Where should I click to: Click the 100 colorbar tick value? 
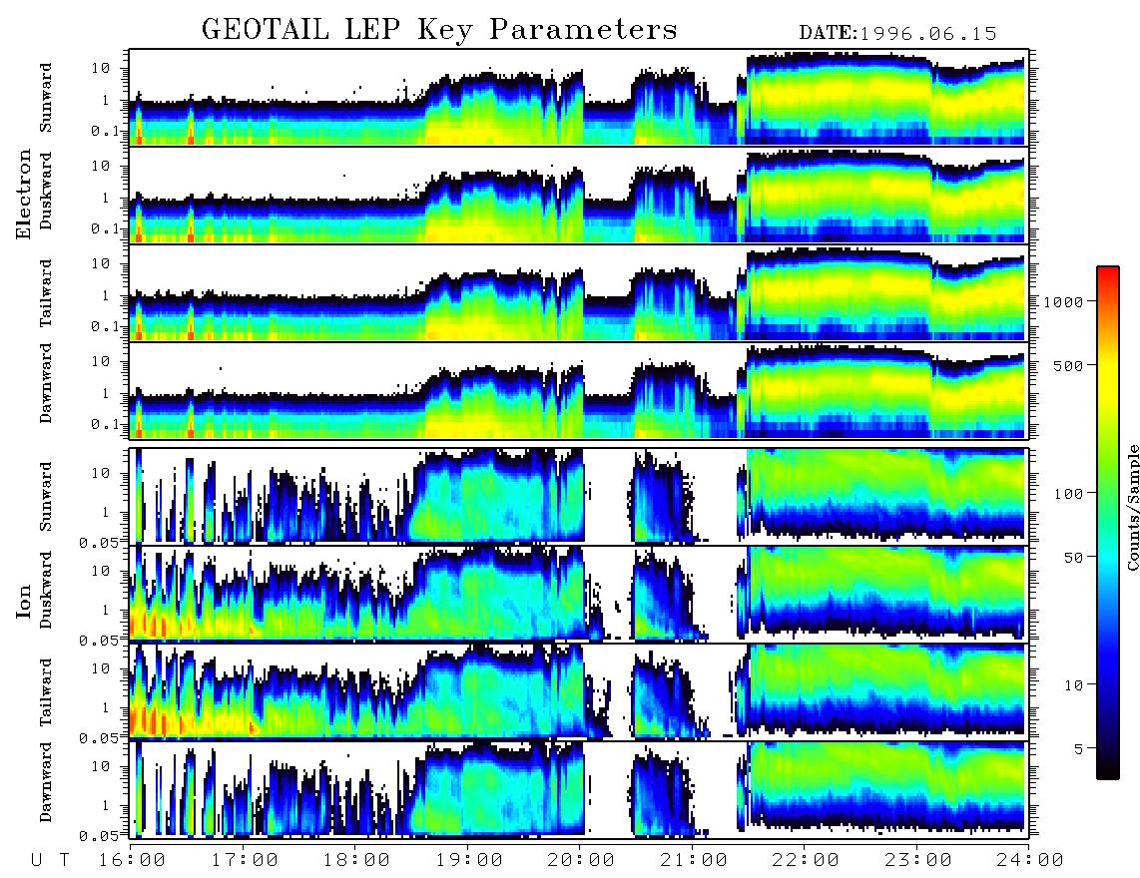[1068, 494]
